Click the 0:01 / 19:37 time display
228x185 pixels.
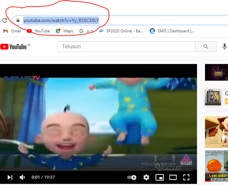pyautogui.click(x=43, y=177)
